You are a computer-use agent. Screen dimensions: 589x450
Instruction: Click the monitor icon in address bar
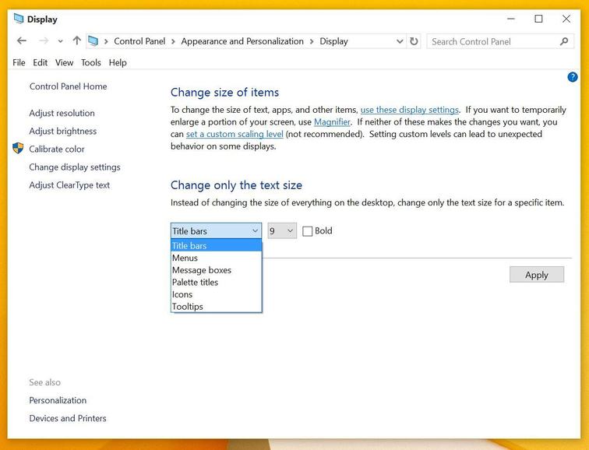pyautogui.click(x=93, y=41)
